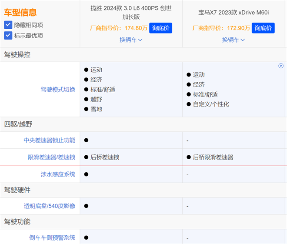Open the 透明底盘/540度影像 link
This screenshot has width=287, height=244.
click(x=50, y=206)
